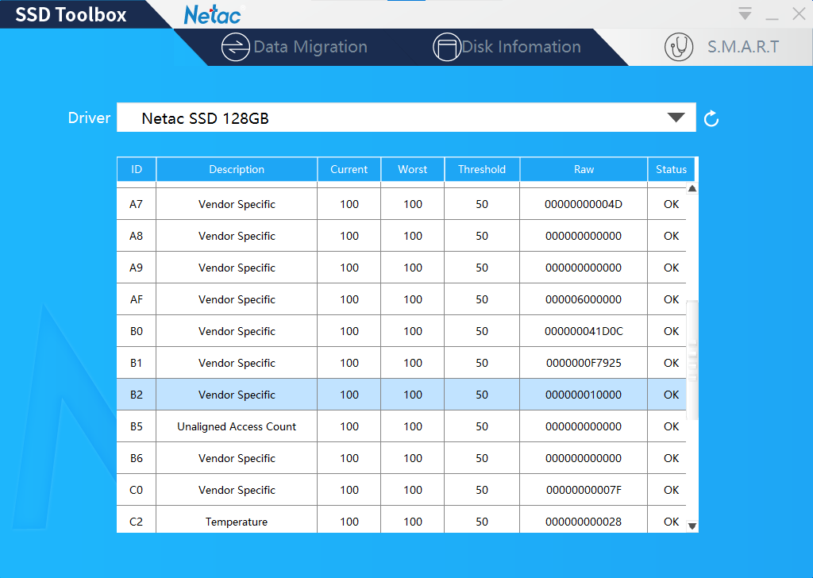The width and height of the screenshot is (813, 578).
Task: Click raw value 000000000028
Action: 584,522
